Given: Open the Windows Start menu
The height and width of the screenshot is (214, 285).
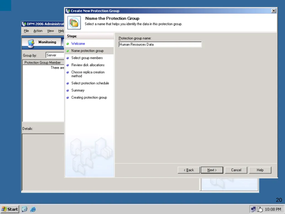Looking at the screenshot, I should coord(10,209).
